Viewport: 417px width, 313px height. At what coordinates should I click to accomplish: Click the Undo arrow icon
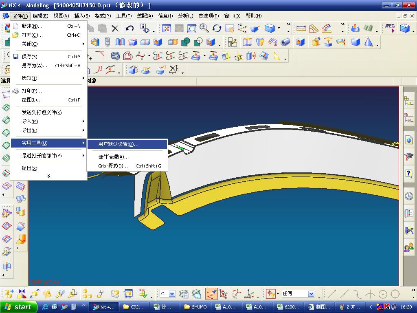coord(129,29)
